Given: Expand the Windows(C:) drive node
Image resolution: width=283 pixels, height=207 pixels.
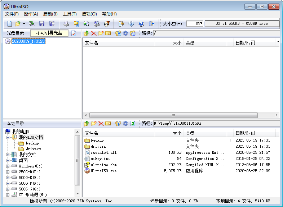Looking at the screenshot, I should [x=8, y=166].
